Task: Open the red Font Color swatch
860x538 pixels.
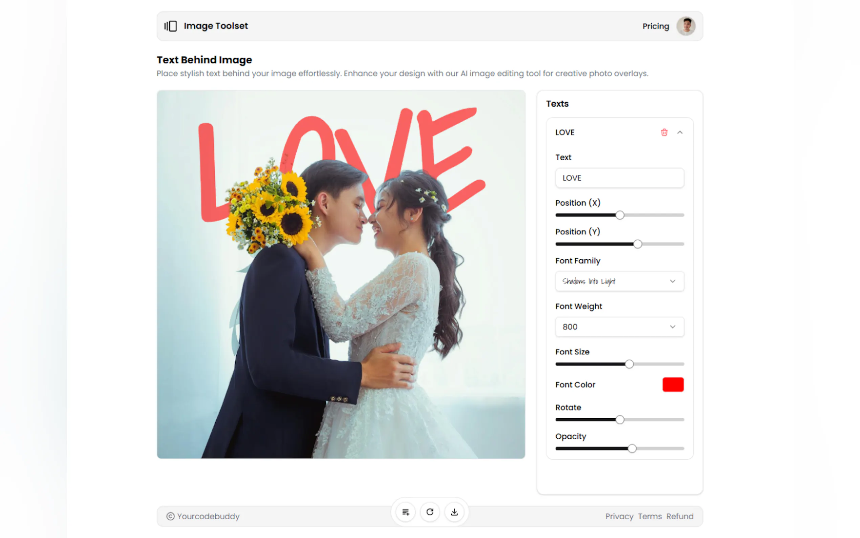Action: (x=673, y=385)
